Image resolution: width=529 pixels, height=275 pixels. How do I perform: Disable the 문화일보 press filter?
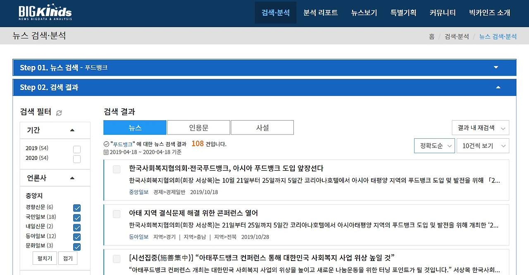(x=77, y=247)
